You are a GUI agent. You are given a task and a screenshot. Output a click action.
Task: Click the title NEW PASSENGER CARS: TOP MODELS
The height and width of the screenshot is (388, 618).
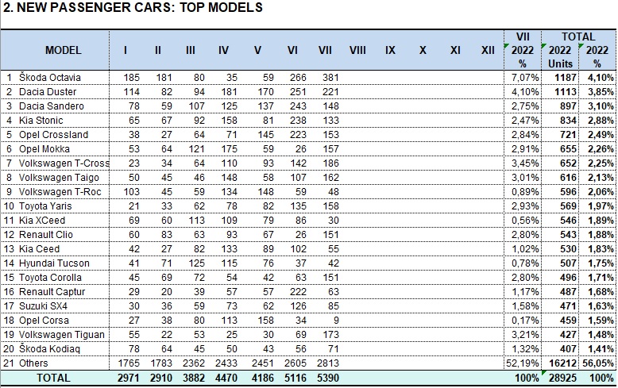[133, 7]
